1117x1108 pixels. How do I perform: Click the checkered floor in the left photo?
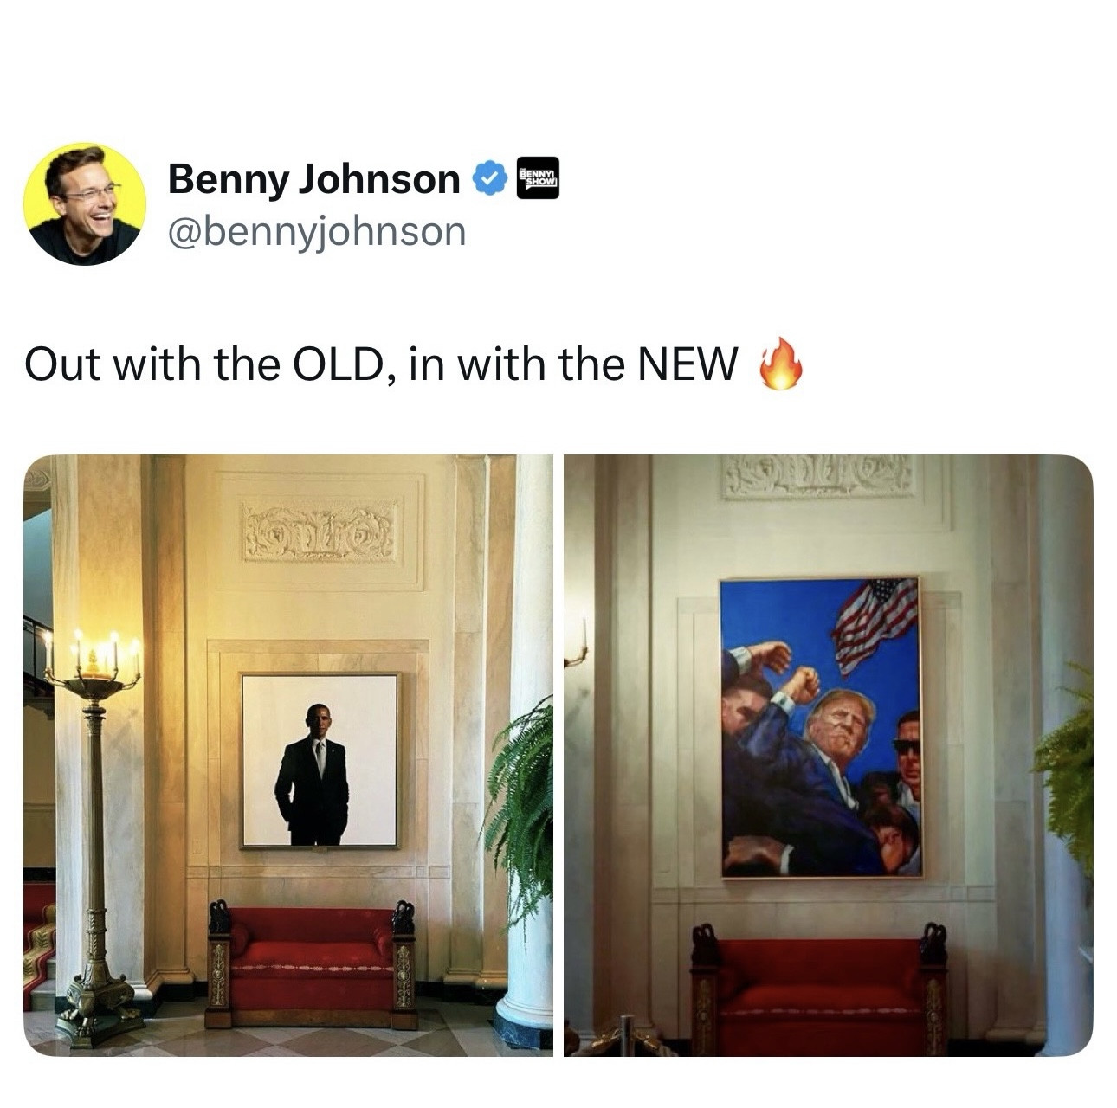(286, 1037)
